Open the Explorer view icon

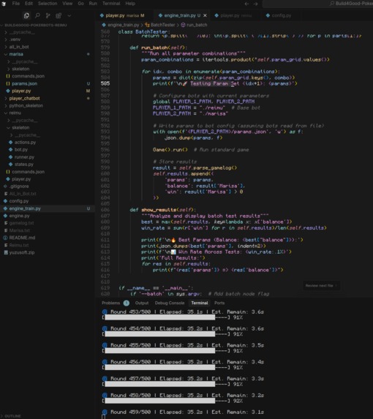[x=26, y=15]
